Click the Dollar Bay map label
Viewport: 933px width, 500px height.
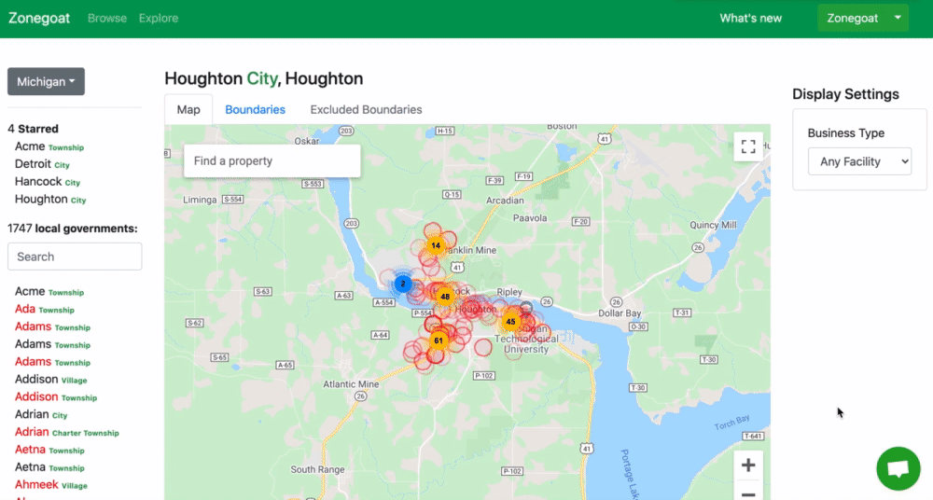[620, 313]
